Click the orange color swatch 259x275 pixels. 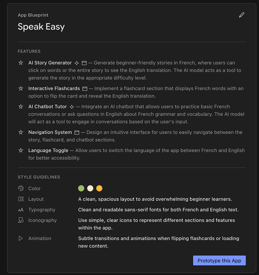tap(99, 188)
